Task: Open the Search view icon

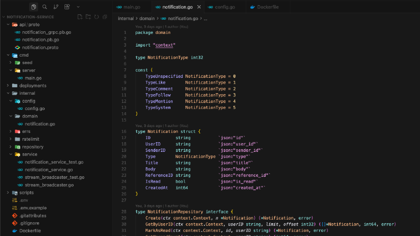Action: [x=44, y=7]
